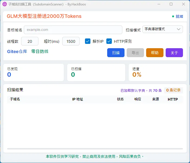Open the 零日防线 link

40,51
